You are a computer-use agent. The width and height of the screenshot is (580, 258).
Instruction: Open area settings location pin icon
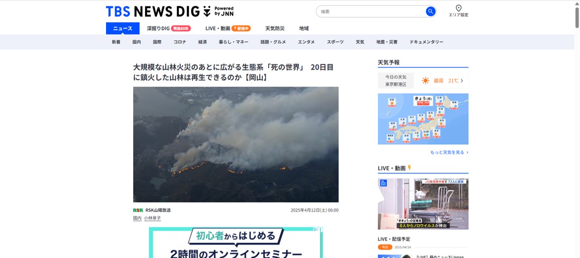(459, 8)
